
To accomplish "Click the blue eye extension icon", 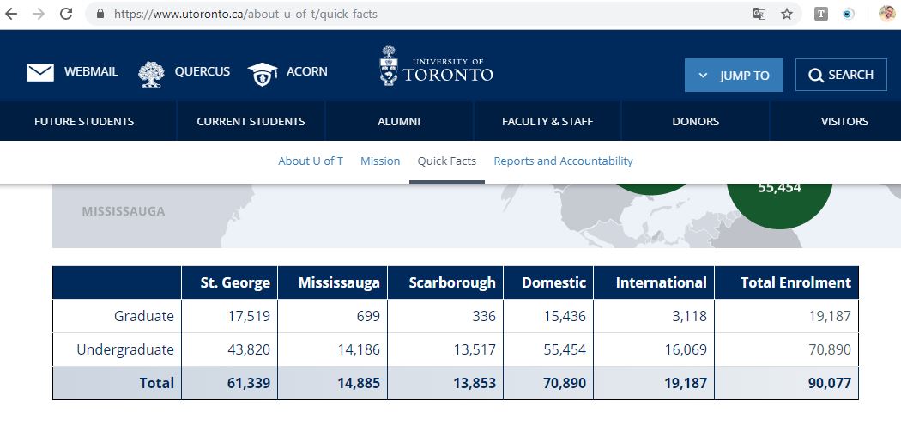I will (848, 14).
